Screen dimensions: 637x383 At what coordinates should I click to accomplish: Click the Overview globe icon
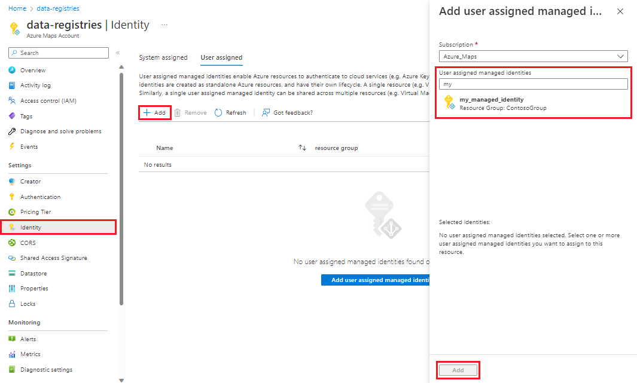pyautogui.click(x=12, y=70)
